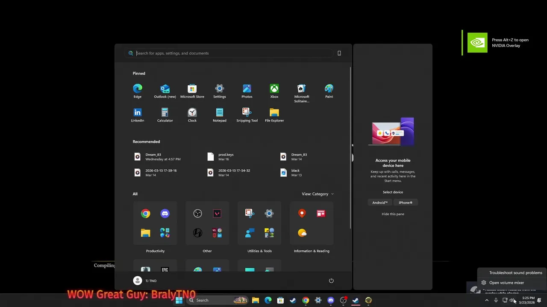The width and height of the screenshot is (547, 307).
Task: Click Hide this pane link
Action: click(x=393, y=214)
